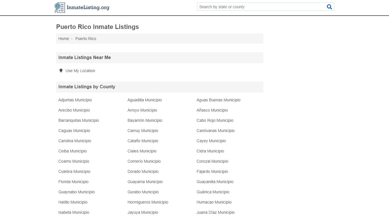View Jayuya Municipio listings
389x218 pixels.
(x=143, y=212)
